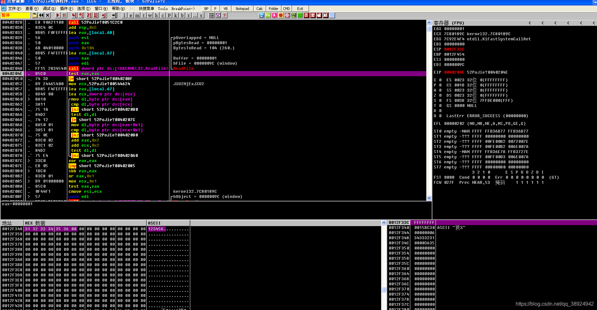Click the list-style options icon
This screenshot has width=597, height=310.
pyautogui.click(x=212, y=15)
